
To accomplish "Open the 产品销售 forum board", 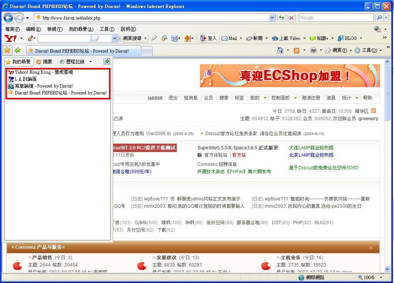I will pos(42,257).
